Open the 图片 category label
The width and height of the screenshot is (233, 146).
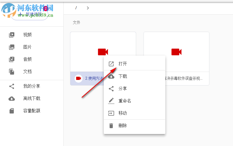tap(28, 47)
